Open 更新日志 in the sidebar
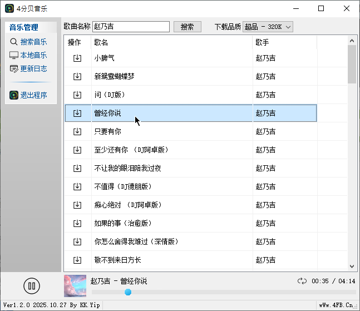360x311 pixels. pyautogui.click(x=33, y=68)
